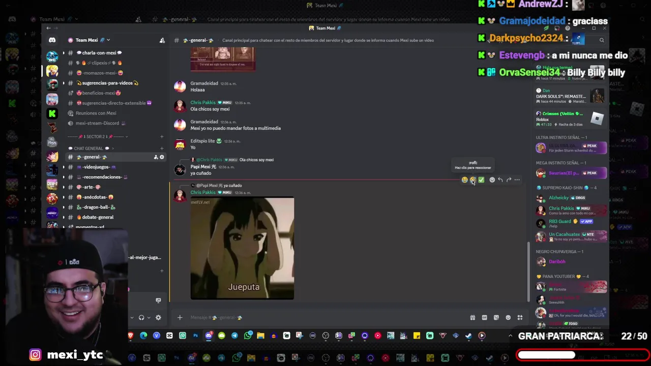Viewport: 651px width, 366px height.
Task: Open the Kick green K server
Action: (52, 113)
